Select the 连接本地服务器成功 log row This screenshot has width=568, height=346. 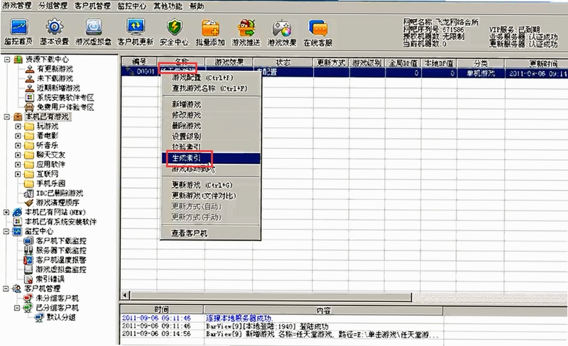(x=281, y=318)
